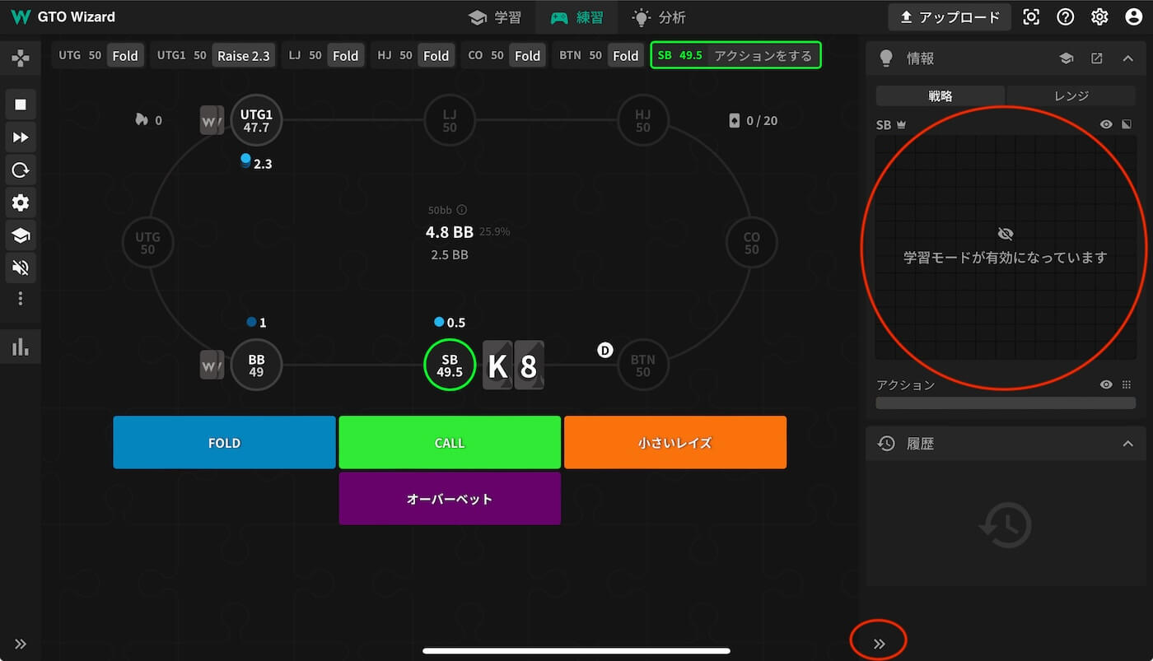Open the screenshot capture icon in header
The image size is (1153, 661).
pyautogui.click(x=1030, y=17)
